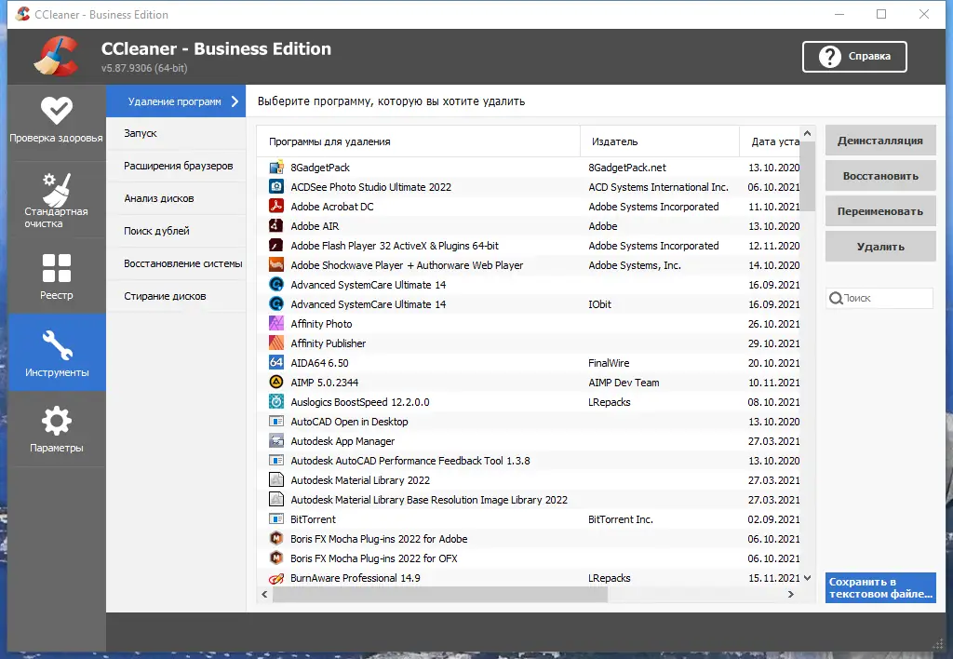Select Autodesk AutoCAD Performance Feedback Tool row
Image resolution: width=953 pixels, height=659 pixels.
click(529, 460)
